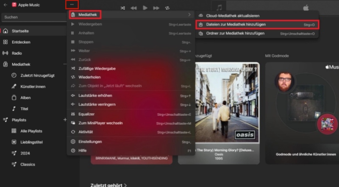339x187 pixels.
Task: Click the Mediathek sidebar more-options dots
Action: (x=65, y=64)
